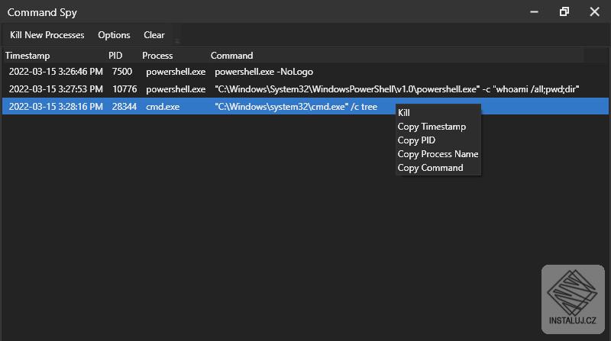Click the Command column header
611x341 pixels.
(231, 56)
